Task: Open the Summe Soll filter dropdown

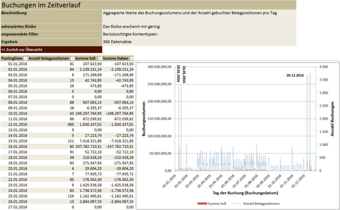Action: point(100,58)
